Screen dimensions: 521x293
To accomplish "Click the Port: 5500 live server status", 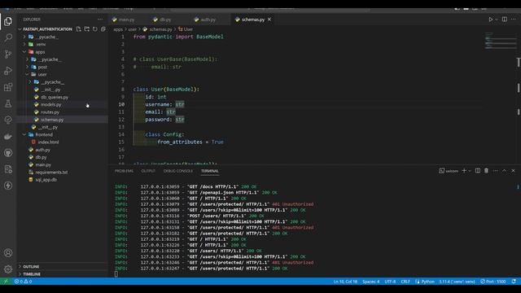I will 493,282.
